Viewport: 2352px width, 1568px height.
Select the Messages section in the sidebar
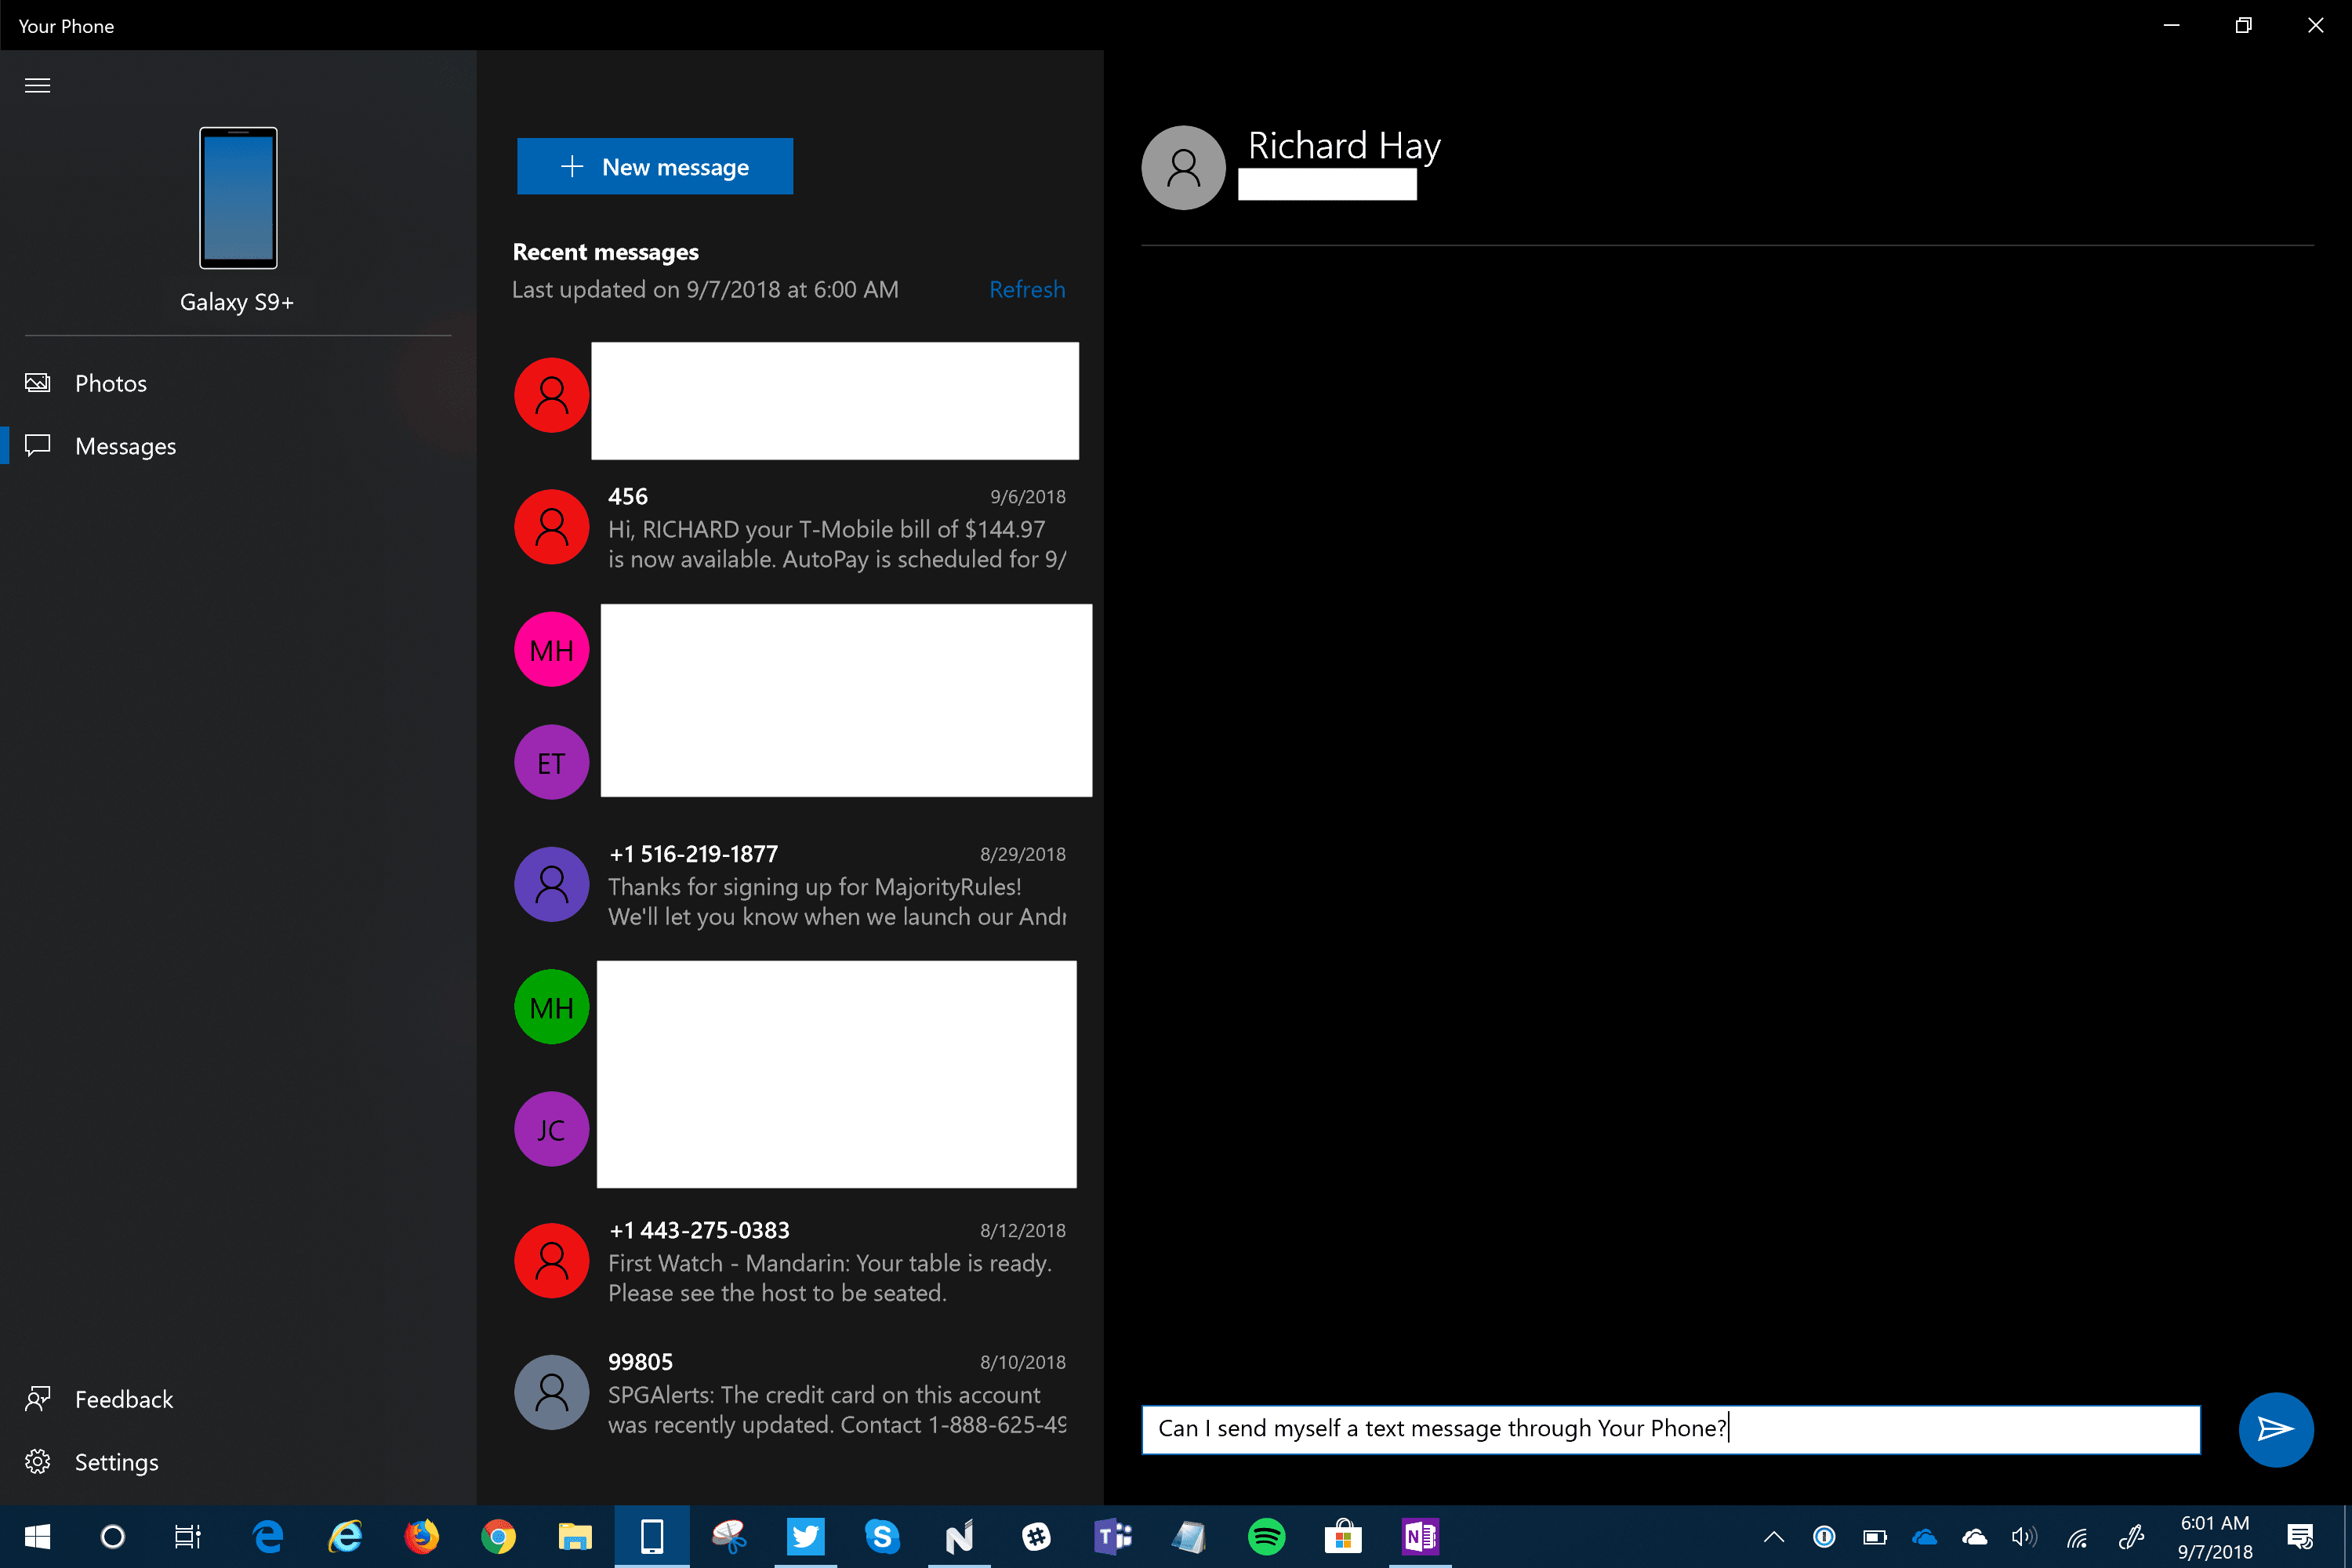(125, 446)
